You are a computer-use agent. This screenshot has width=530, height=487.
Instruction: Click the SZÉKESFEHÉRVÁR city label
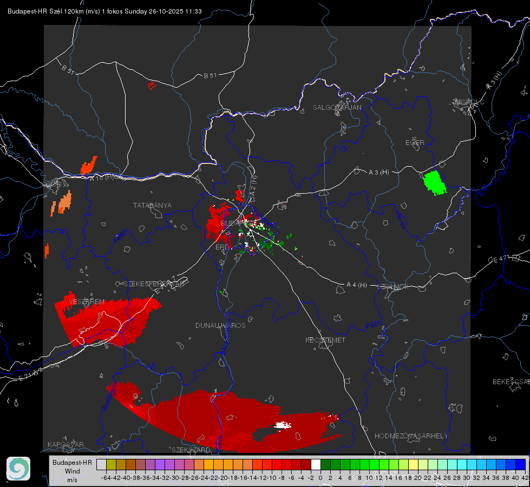tap(154, 284)
